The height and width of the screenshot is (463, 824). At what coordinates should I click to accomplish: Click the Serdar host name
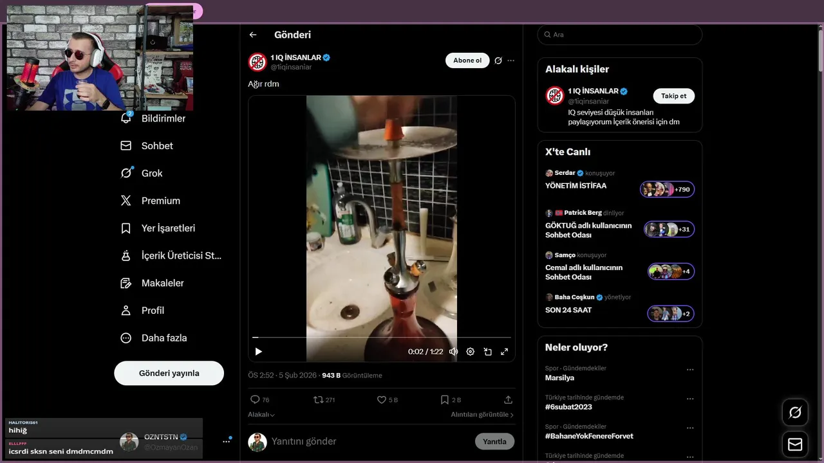click(x=565, y=173)
